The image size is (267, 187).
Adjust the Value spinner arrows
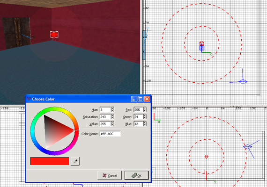tap(112, 124)
